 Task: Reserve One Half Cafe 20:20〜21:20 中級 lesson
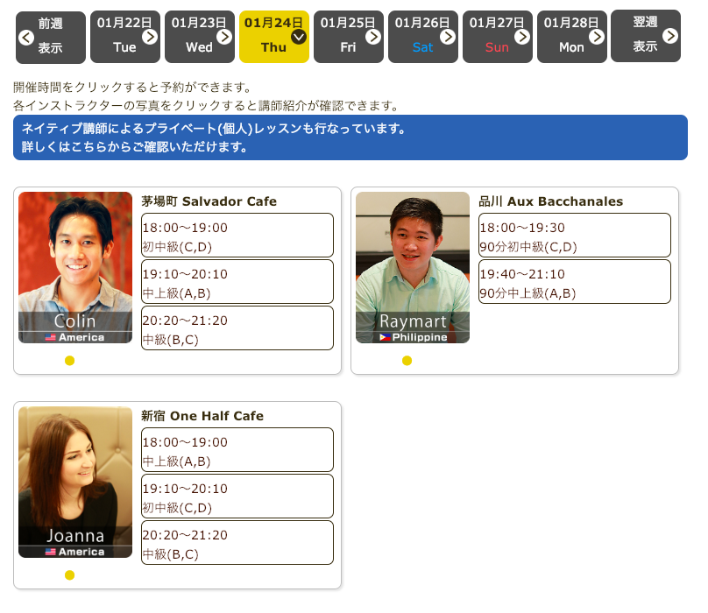point(237,543)
